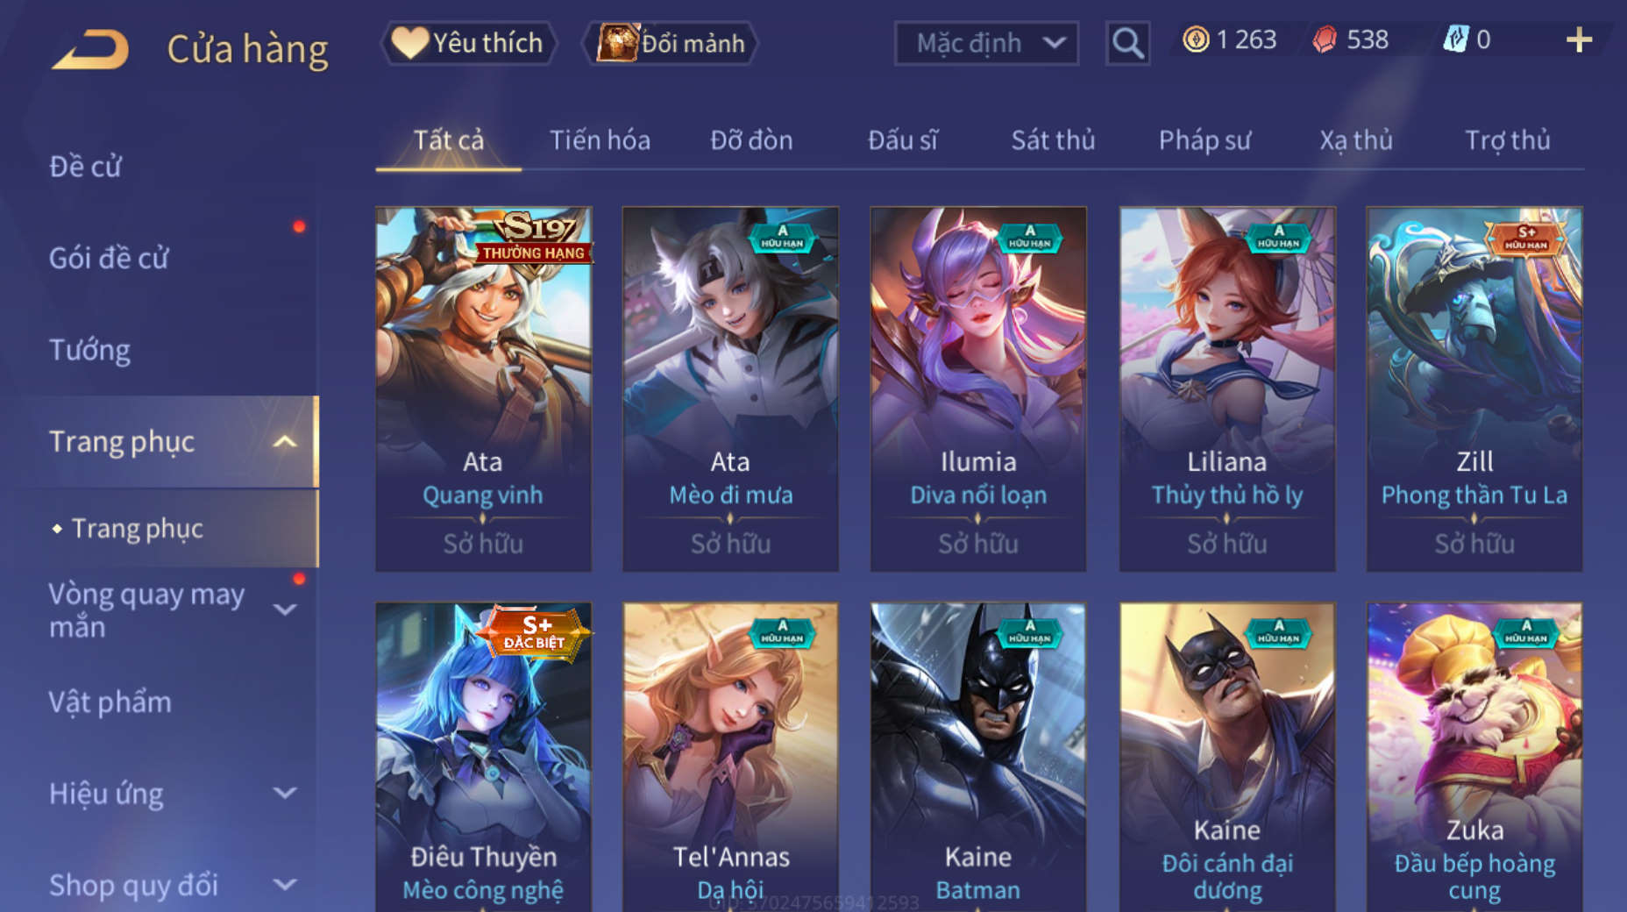Expand Vòng quay may mắn section
Image resolution: width=1627 pixels, height=912 pixels.
(x=285, y=609)
